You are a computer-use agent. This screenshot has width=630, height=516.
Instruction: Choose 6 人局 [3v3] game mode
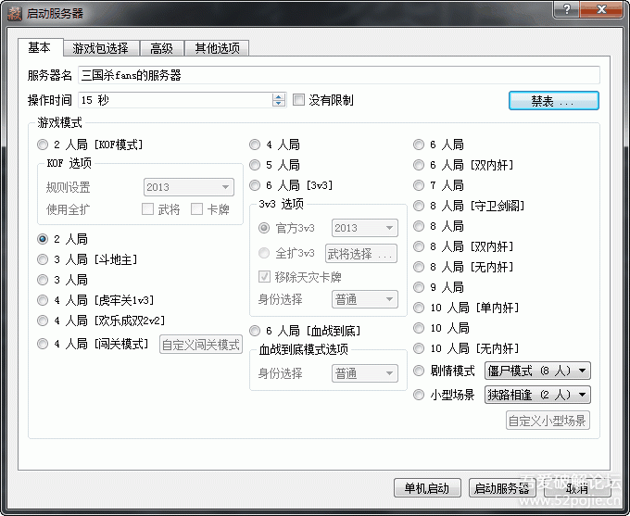(x=256, y=185)
